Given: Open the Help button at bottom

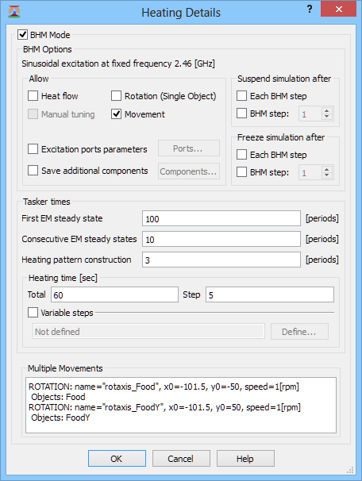Looking at the screenshot, I should click(245, 458).
